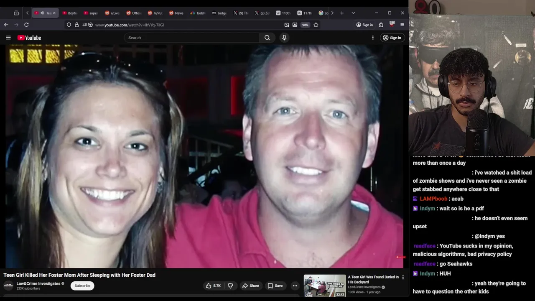Click the blocked autoplay icon in address bar
Viewport: 535px width, 301px height.
click(x=90, y=25)
